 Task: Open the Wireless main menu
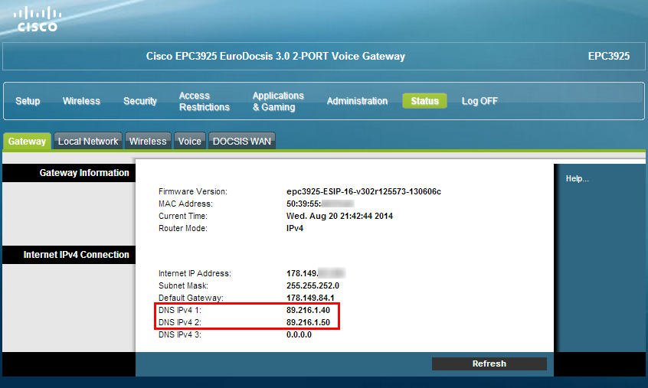coord(81,101)
